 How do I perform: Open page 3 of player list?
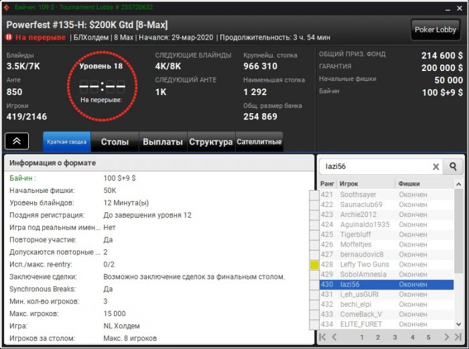point(395,338)
